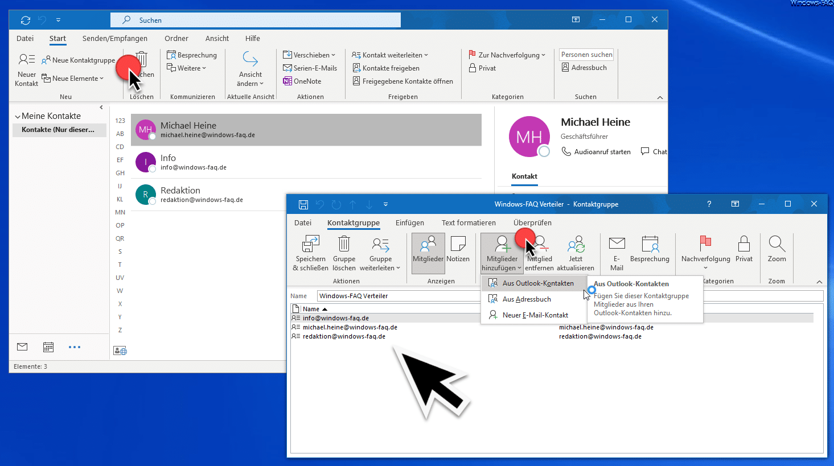The image size is (834, 466).
Task: Open Zur Nachverfolgung dropdown
Action: tap(507, 55)
